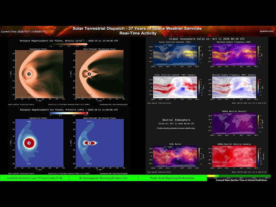Click the O/N2 Ratio color legend bar

pyautogui.click(x=199, y=156)
